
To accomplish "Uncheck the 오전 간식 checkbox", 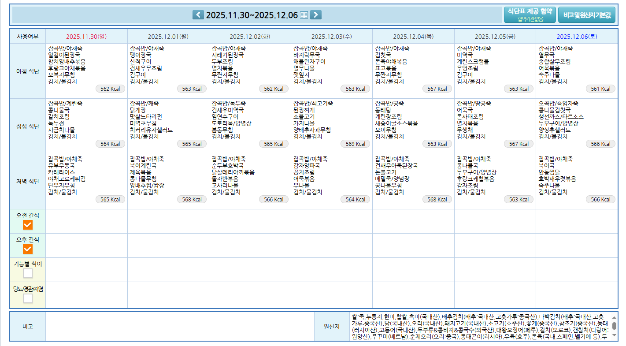I will coord(28,225).
